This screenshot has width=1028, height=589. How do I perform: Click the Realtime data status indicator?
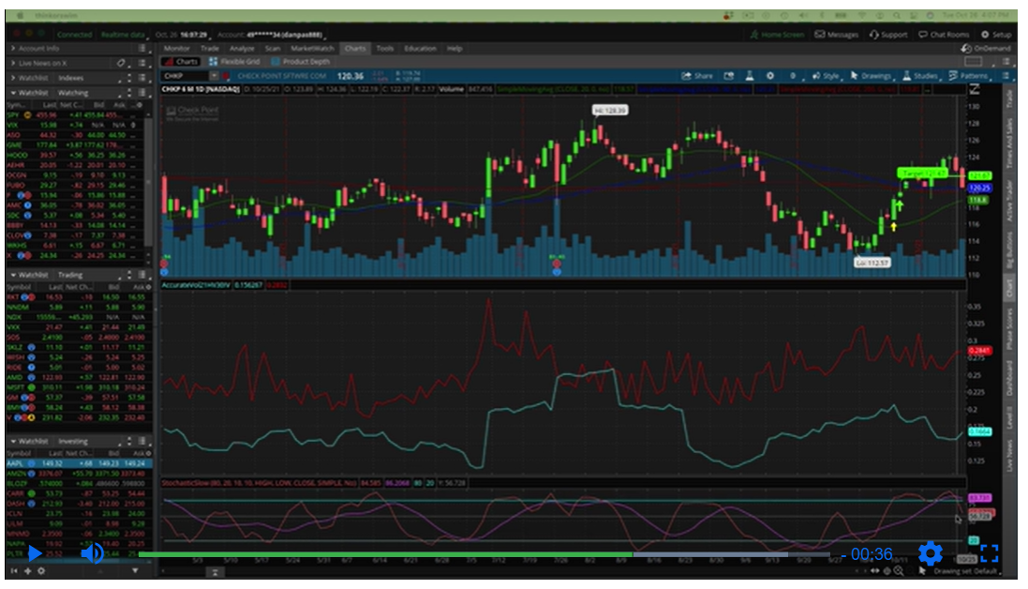pyautogui.click(x=123, y=35)
